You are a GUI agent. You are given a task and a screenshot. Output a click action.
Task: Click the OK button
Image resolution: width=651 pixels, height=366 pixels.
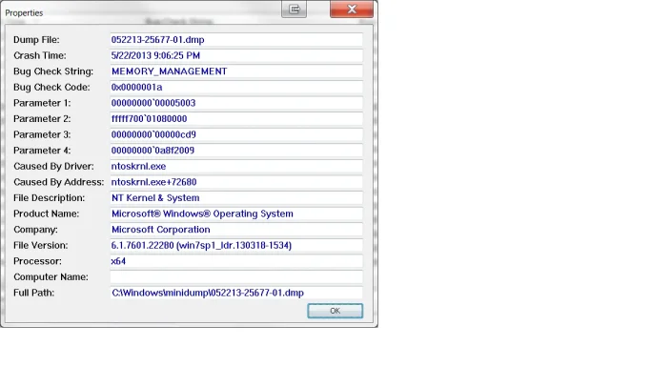click(x=336, y=311)
